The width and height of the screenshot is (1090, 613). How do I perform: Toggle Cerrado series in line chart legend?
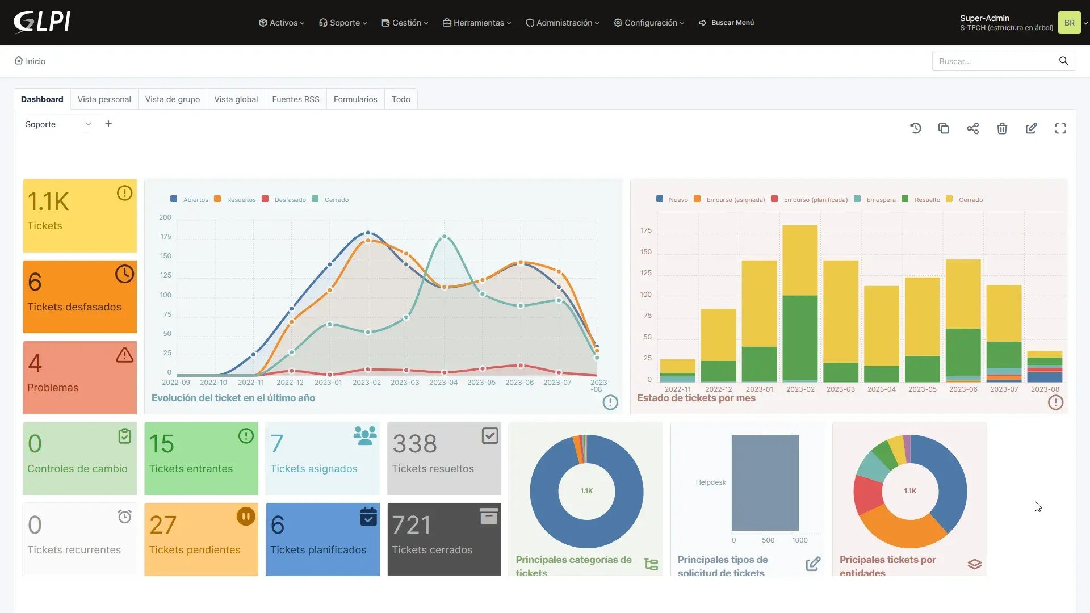click(x=330, y=199)
